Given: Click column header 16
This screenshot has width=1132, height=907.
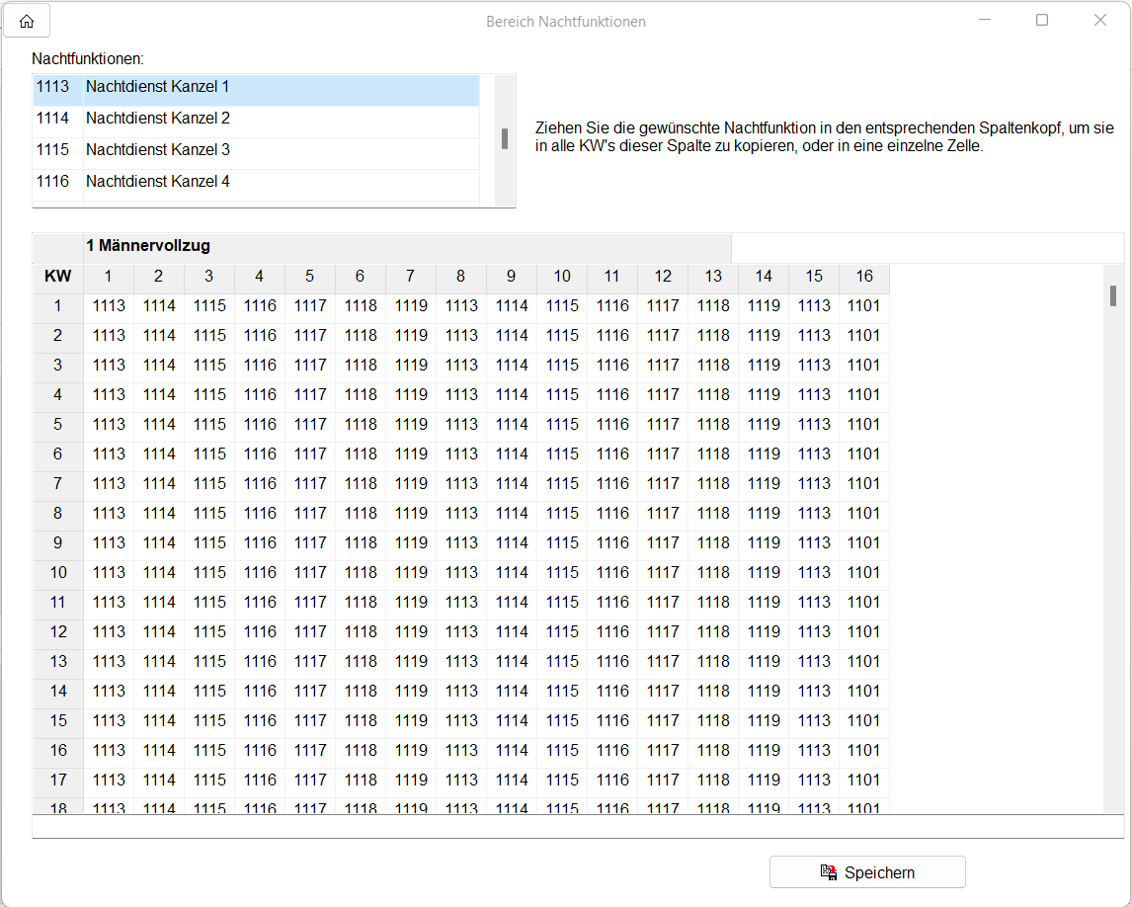Looking at the screenshot, I should 864,277.
